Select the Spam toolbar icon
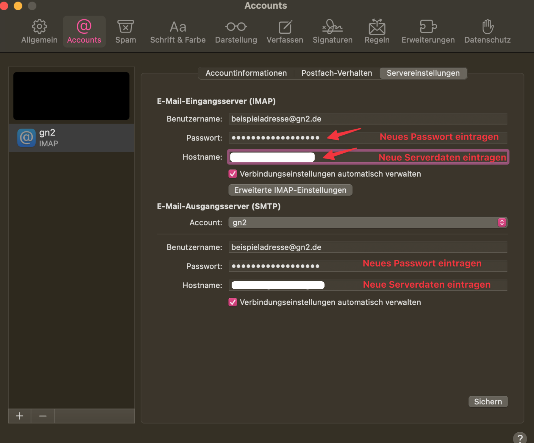This screenshot has width=534, height=443. (125, 32)
